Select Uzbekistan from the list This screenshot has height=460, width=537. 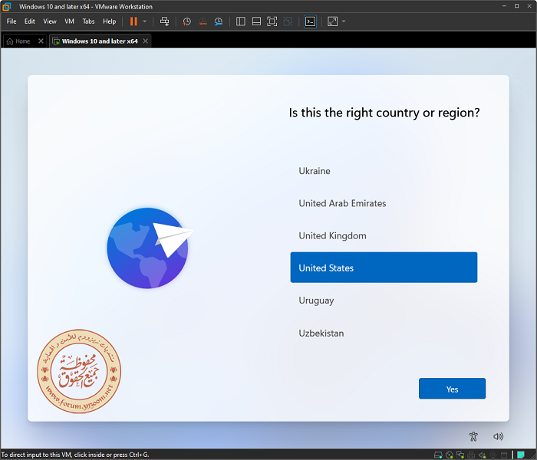(384, 333)
